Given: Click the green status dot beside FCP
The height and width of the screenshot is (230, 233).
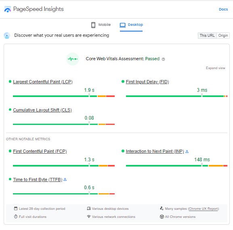Looking at the screenshot, I should click(10, 151).
